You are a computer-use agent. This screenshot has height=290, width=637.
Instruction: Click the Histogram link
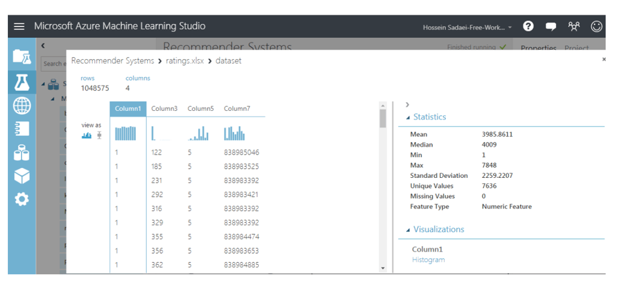point(428,259)
